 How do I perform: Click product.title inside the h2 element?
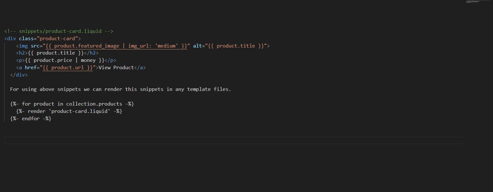56,53
